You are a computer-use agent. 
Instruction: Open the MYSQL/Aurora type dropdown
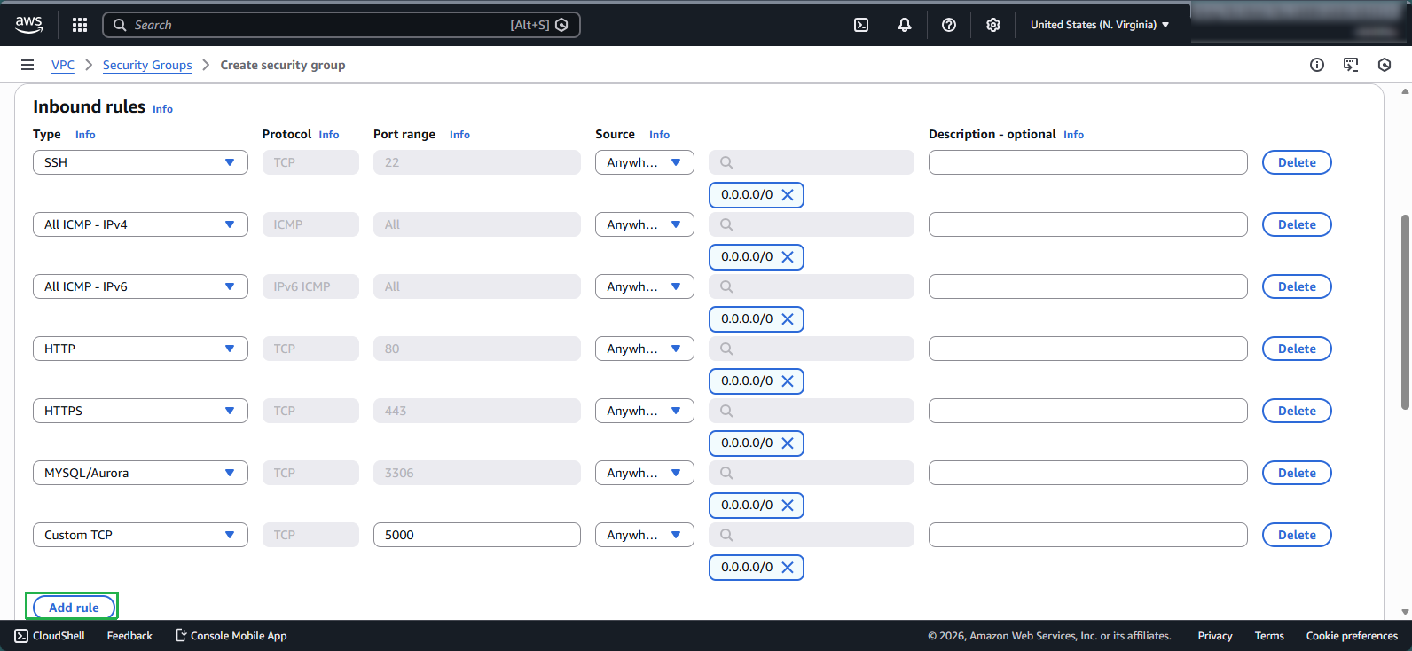(x=140, y=473)
